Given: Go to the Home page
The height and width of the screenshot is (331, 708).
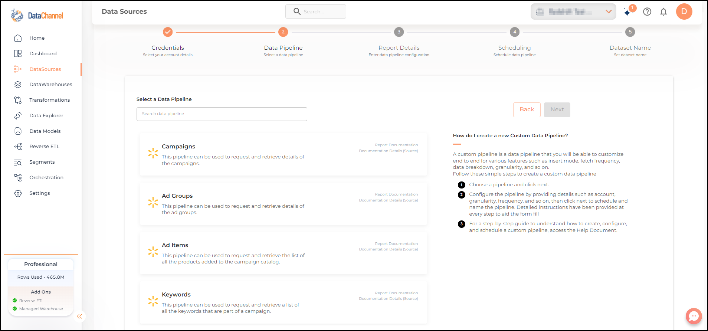Looking at the screenshot, I should point(37,38).
